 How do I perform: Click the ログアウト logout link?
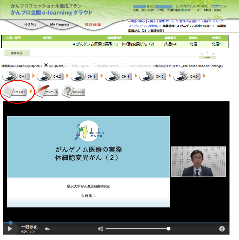[218, 6]
